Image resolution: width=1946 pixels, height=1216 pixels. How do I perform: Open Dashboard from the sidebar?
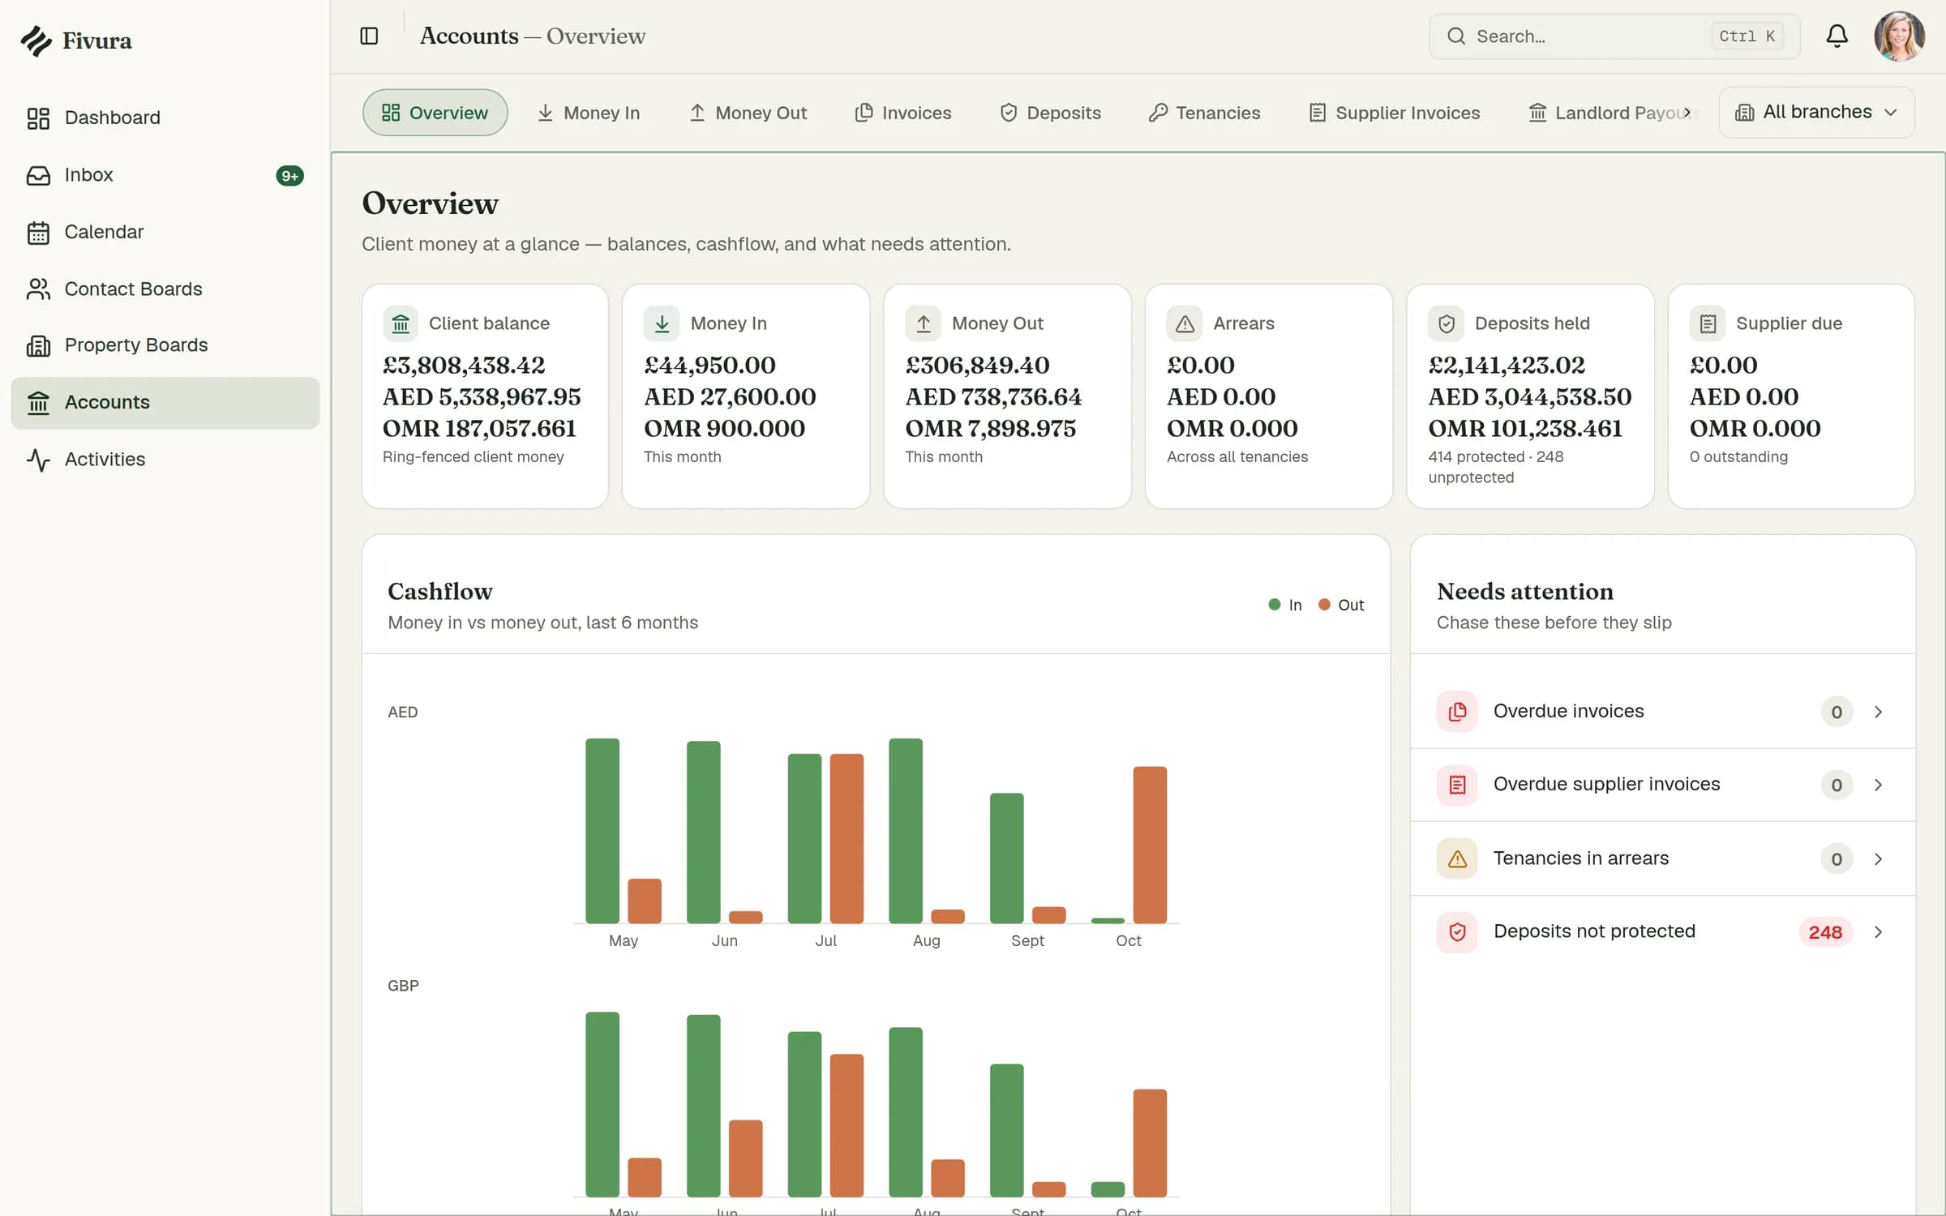pyautogui.click(x=165, y=118)
